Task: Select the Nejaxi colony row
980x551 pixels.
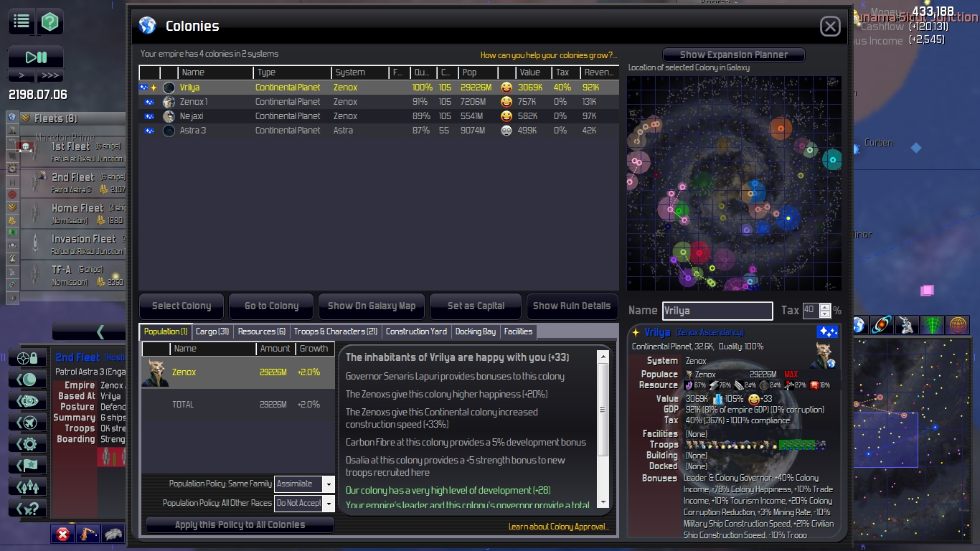Action: (379, 116)
